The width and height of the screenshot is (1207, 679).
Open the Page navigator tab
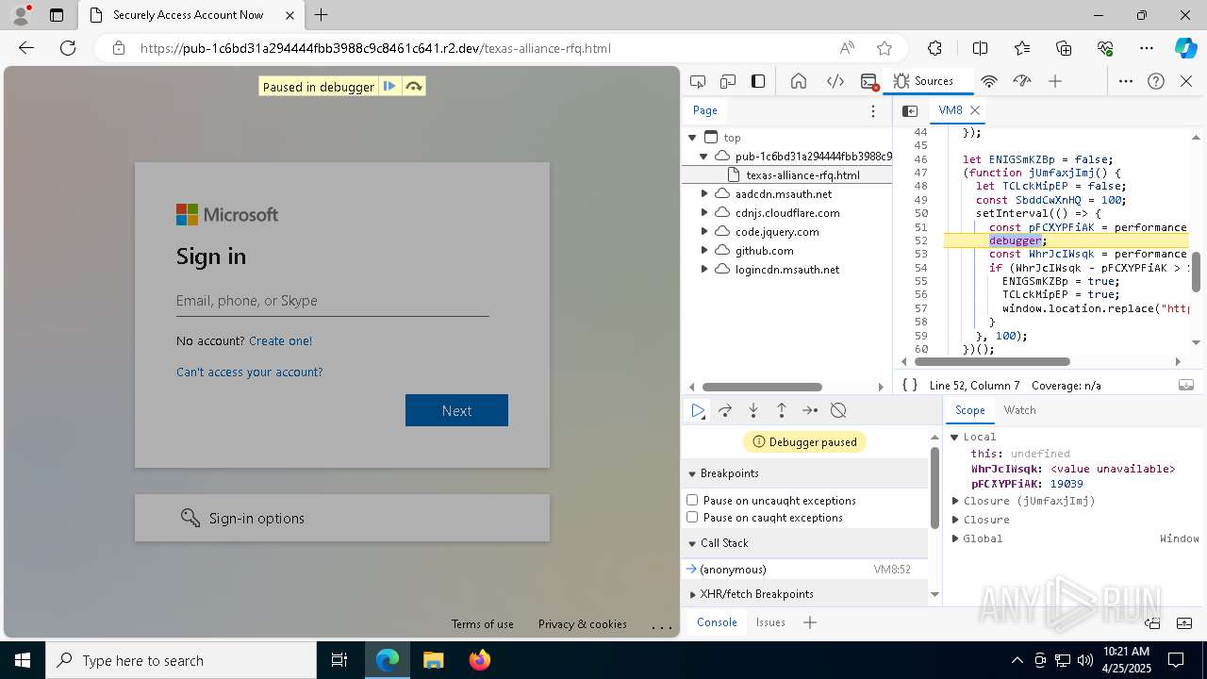pyautogui.click(x=705, y=110)
